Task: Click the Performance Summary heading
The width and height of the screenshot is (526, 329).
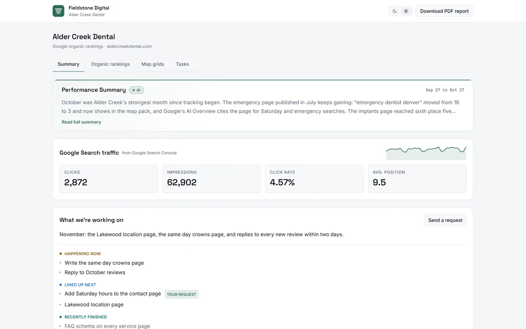Action: tap(93, 90)
